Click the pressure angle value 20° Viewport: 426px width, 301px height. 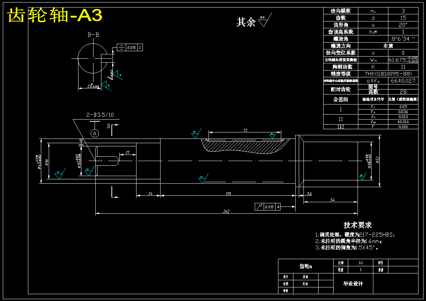(x=403, y=25)
